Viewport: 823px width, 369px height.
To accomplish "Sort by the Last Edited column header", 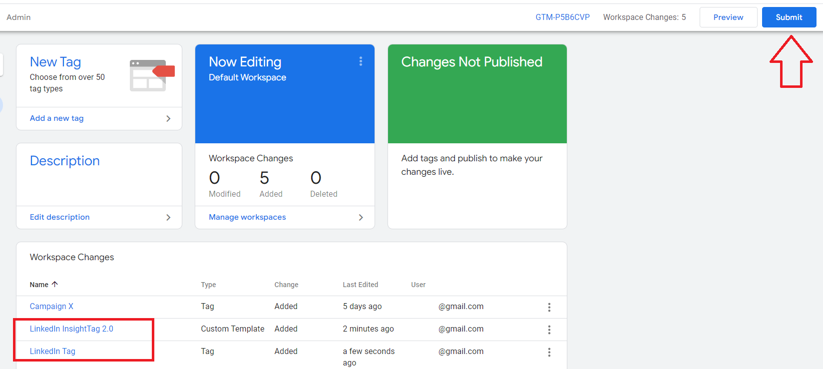I will pyautogui.click(x=360, y=285).
